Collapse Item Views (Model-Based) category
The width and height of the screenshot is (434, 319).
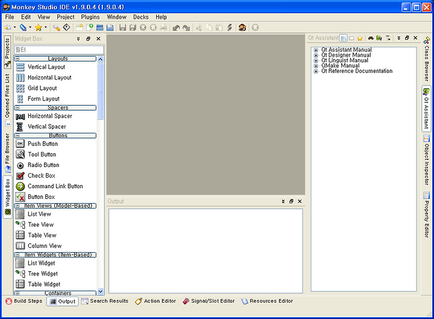[x=17, y=206]
